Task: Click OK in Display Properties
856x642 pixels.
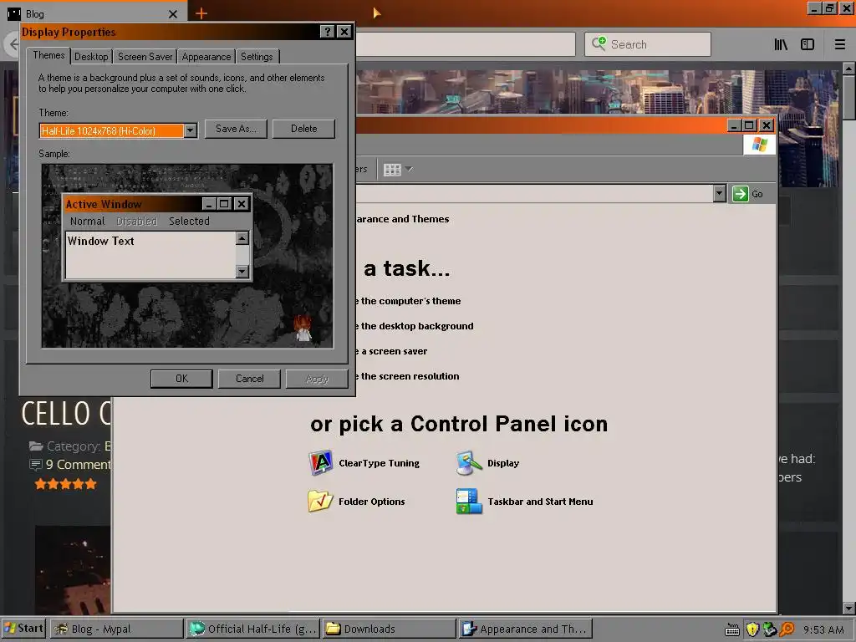Action: click(181, 379)
